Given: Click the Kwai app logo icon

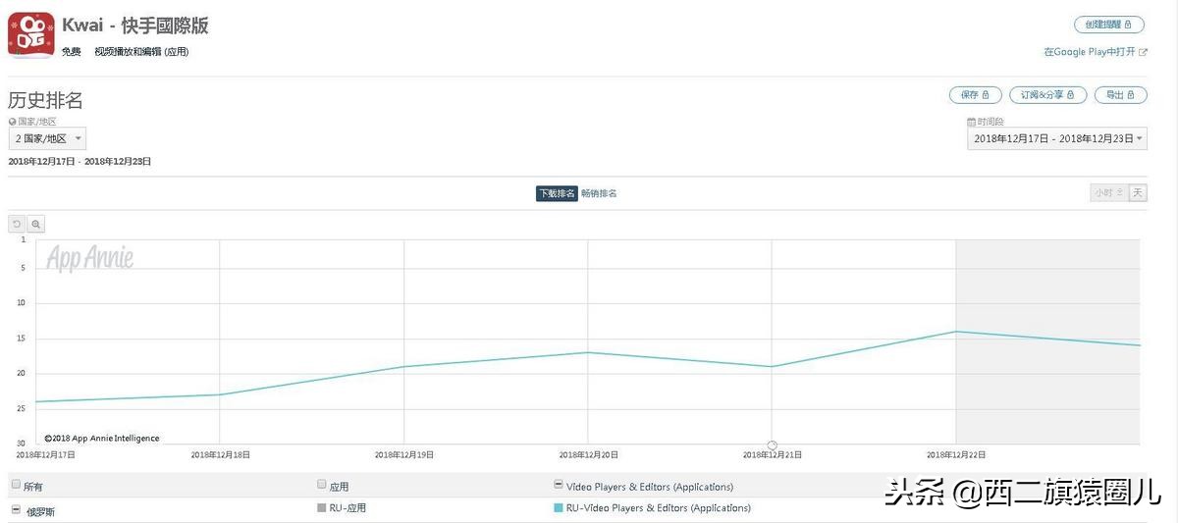Looking at the screenshot, I should click(x=31, y=35).
